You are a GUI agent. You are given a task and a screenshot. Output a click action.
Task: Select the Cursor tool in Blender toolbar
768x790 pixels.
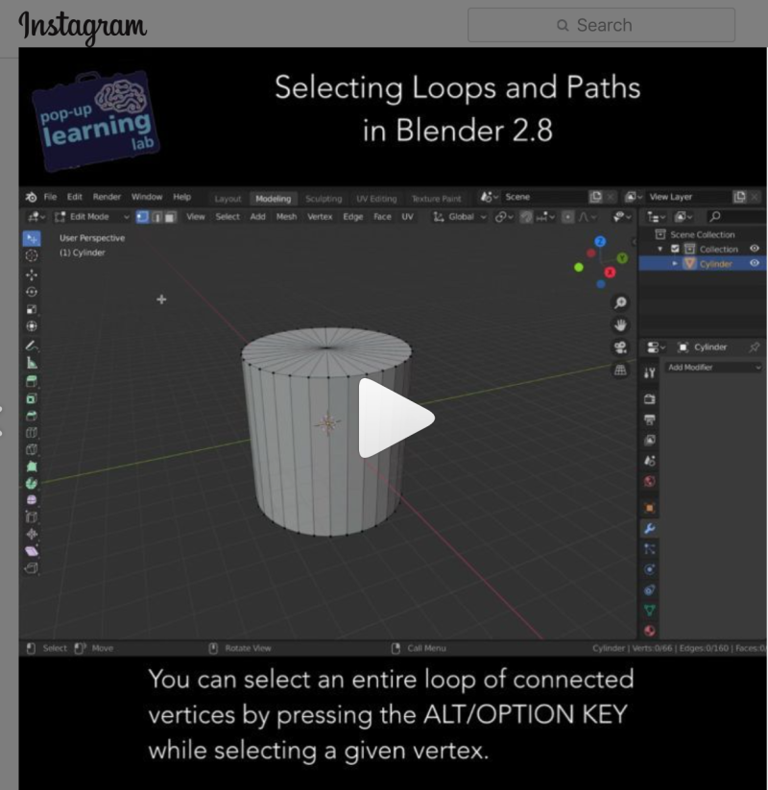[32, 256]
